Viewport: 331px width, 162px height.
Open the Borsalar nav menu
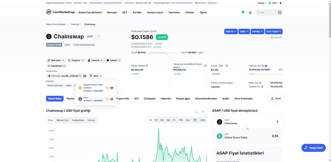(x=112, y=12)
